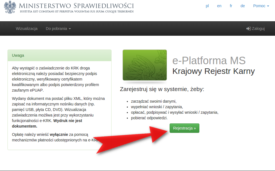Click the Uwaga panel heading
This screenshot has height=171, width=275.
click(x=18, y=56)
